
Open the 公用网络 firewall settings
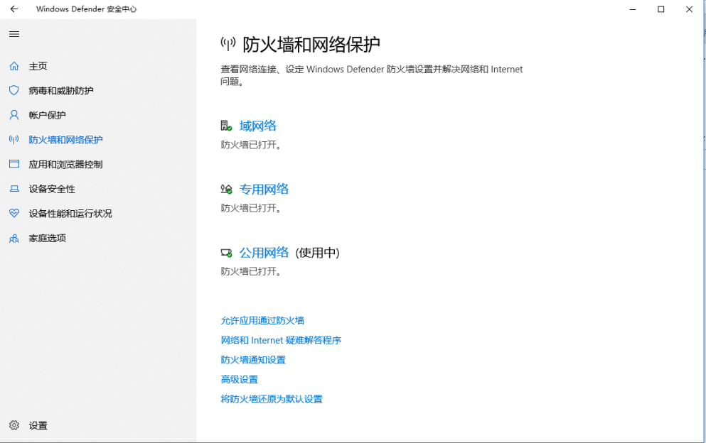(264, 253)
